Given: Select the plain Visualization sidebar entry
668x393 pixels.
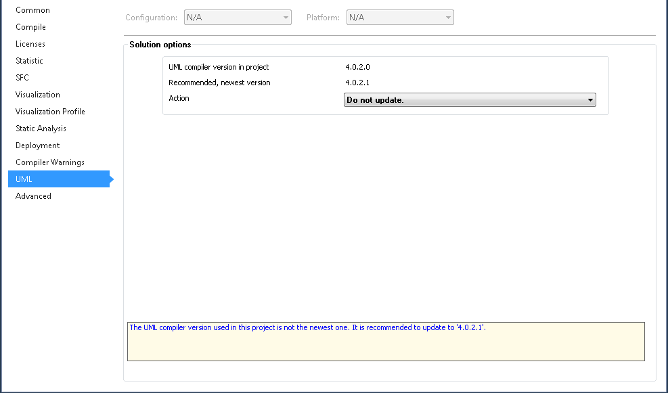Looking at the screenshot, I should pyautogui.click(x=38, y=95).
